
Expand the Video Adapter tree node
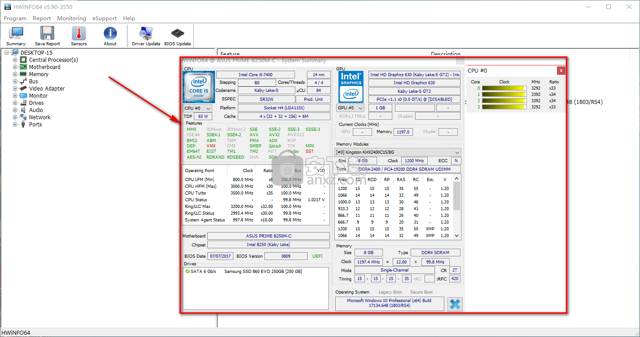coord(15,88)
